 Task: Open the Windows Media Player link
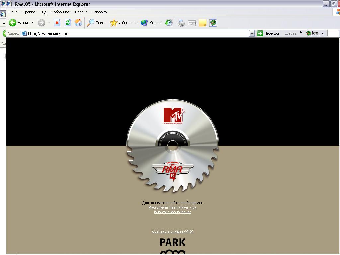point(172,212)
